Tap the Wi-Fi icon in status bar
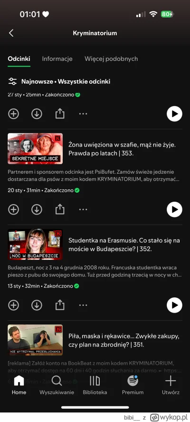The image size is (190, 422). tap(153, 14)
